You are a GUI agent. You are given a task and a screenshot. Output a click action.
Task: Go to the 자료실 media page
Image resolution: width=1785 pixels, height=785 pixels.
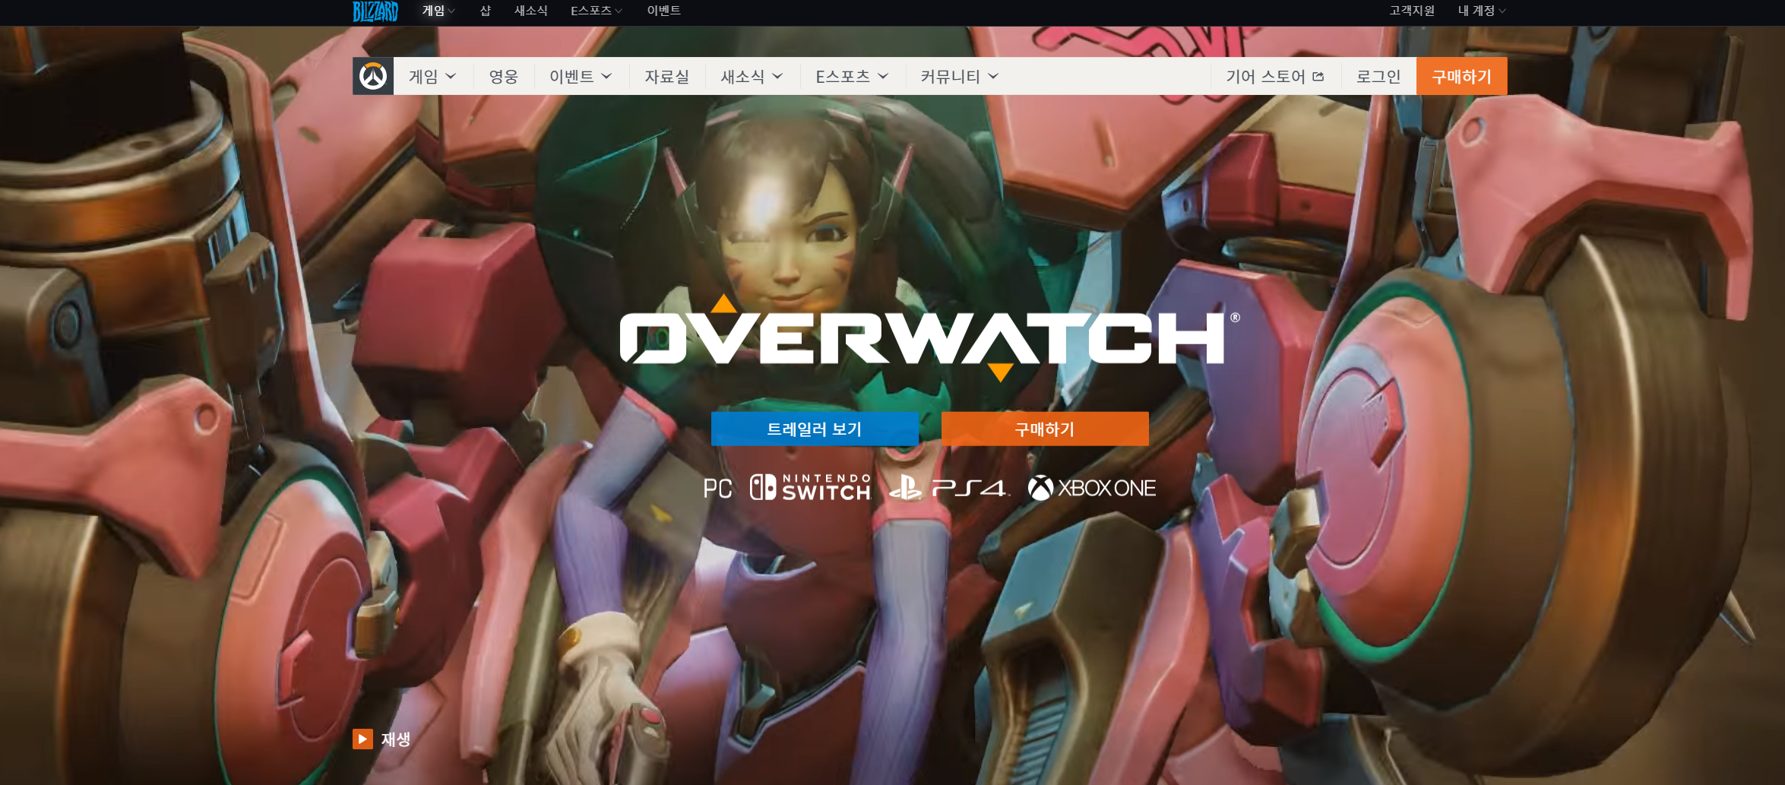[666, 76]
